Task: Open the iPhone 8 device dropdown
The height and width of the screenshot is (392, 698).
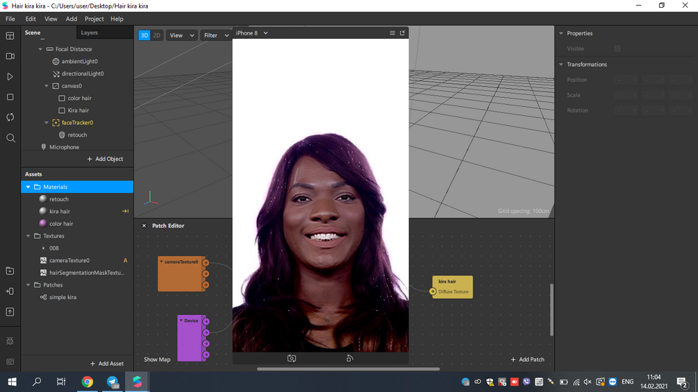Action: [251, 33]
